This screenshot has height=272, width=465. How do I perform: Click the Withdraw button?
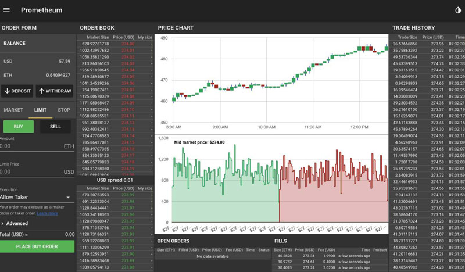(x=55, y=91)
